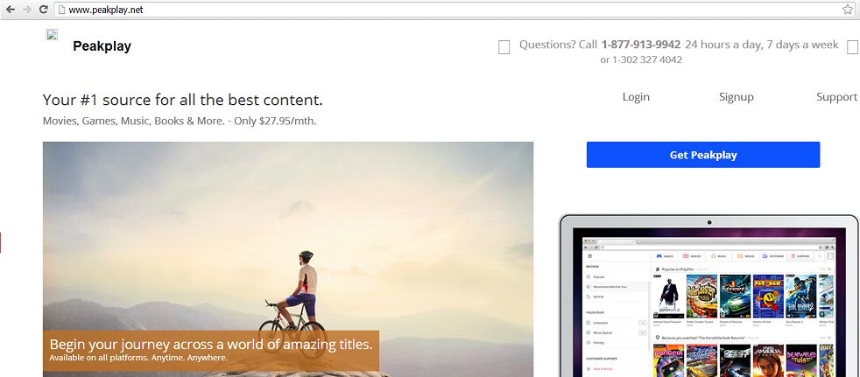
Task: Click the placeholder icon after "7 days a week"
Action: tap(852, 47)
